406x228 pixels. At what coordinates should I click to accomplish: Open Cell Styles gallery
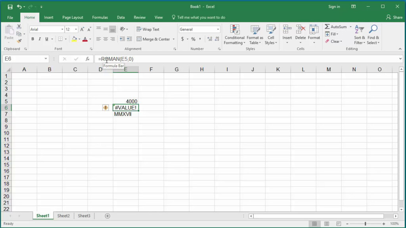click(271, 35)
